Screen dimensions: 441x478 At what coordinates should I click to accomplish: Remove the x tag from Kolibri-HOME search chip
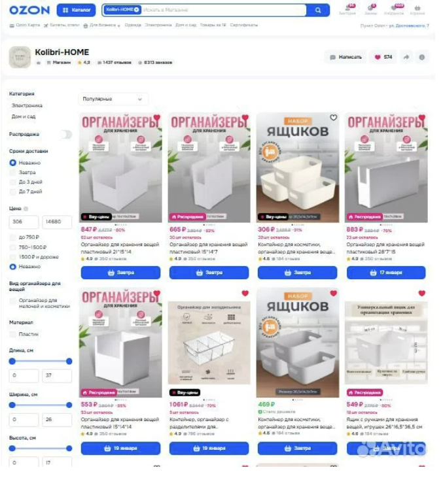136,10
